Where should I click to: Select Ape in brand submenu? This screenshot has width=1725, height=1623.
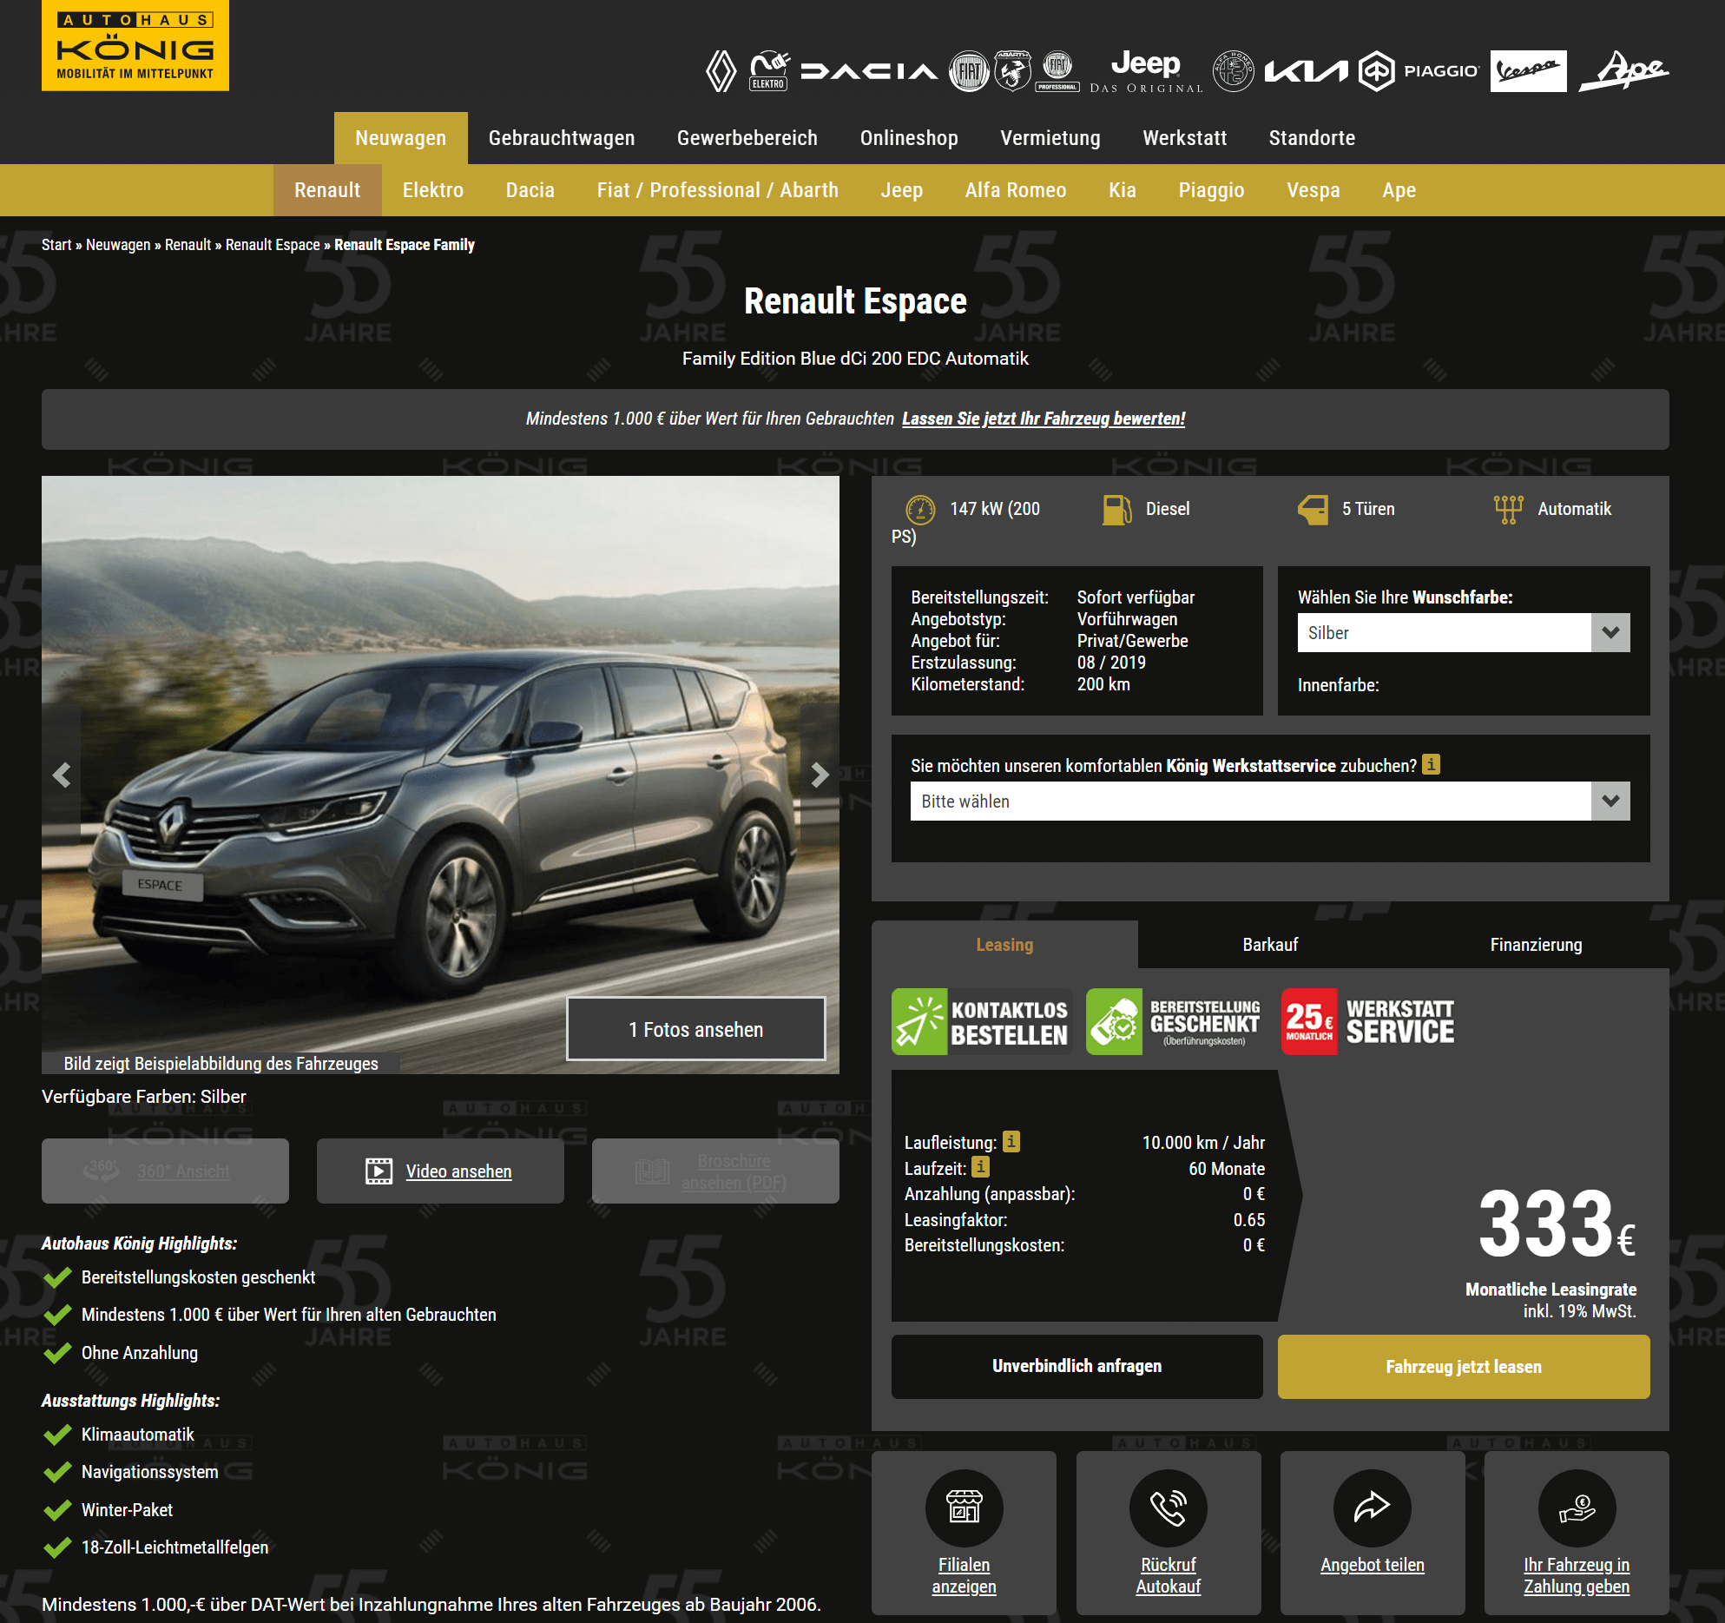1399,190
